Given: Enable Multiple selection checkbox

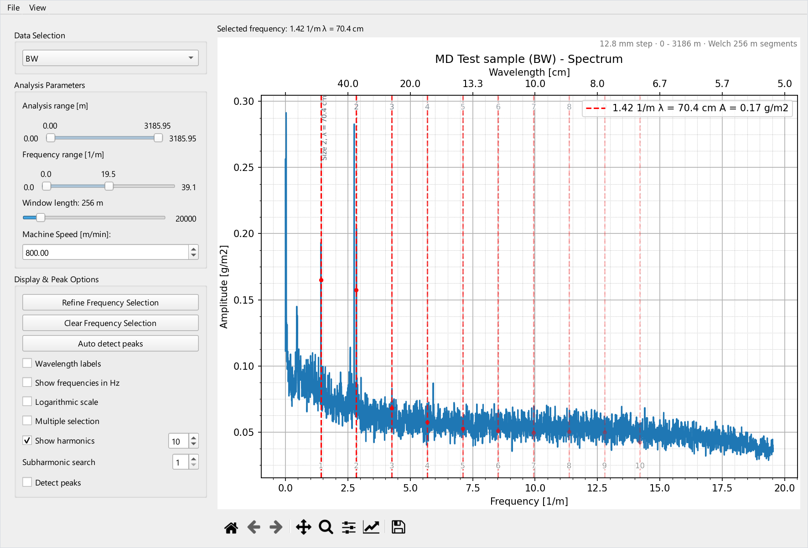Looking at the screenshot, I should click(x=27, y=421).
